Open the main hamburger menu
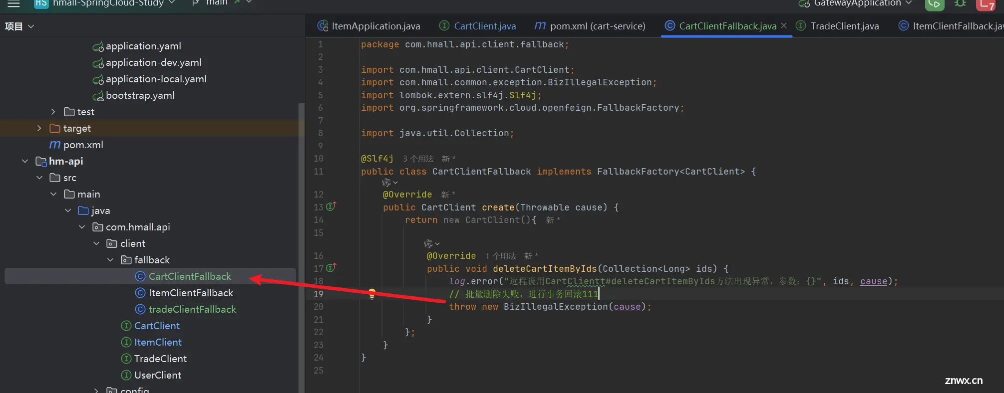Viewport: 1004px width, 393px height. pyautogui.click(x=13, y=3)
